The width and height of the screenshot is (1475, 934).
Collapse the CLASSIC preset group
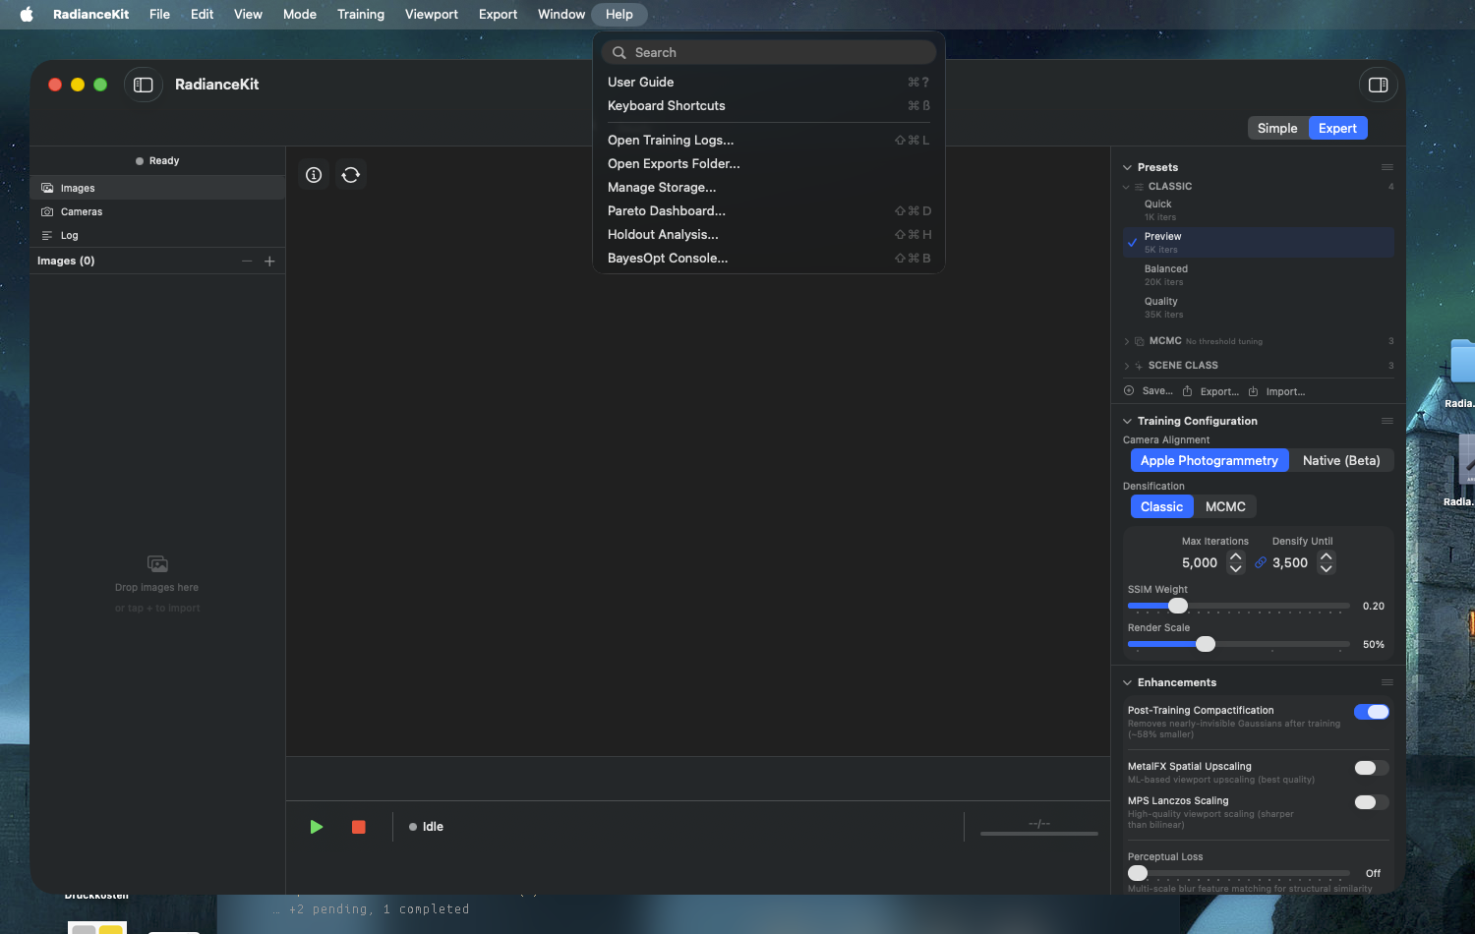tap(1126, 187)
